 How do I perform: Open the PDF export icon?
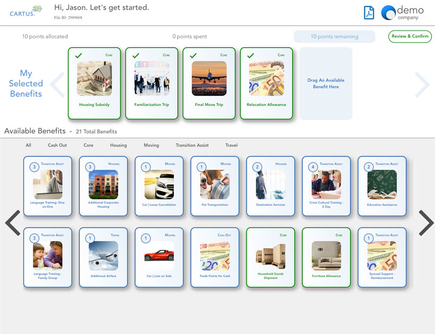point(369,13)
